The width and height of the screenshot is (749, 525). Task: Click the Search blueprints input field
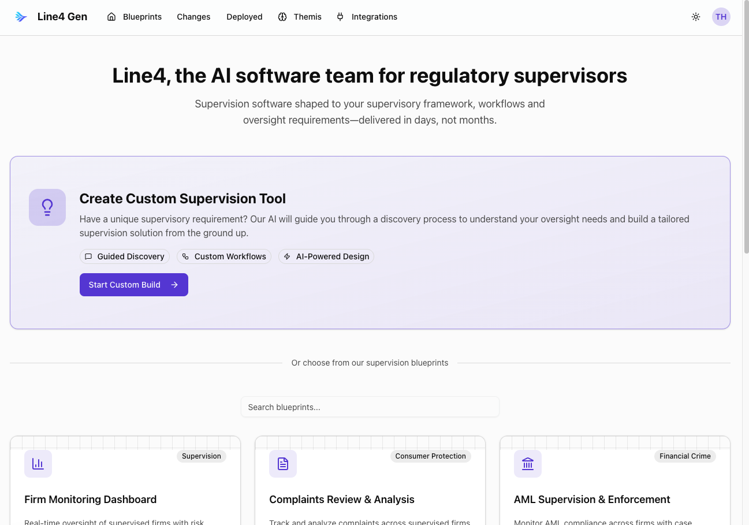[x=370, y=407]
